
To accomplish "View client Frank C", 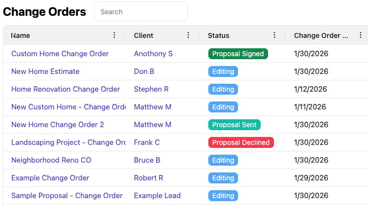I will pyautogui.click(x=147, y=142).
